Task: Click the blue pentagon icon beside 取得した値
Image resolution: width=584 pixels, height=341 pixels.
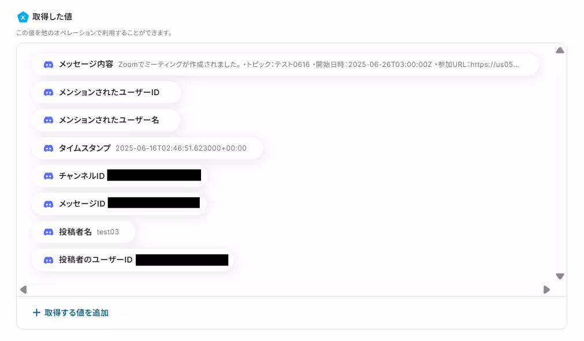Action: 23,17
